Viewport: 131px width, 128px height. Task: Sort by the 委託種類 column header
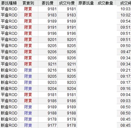9,3
